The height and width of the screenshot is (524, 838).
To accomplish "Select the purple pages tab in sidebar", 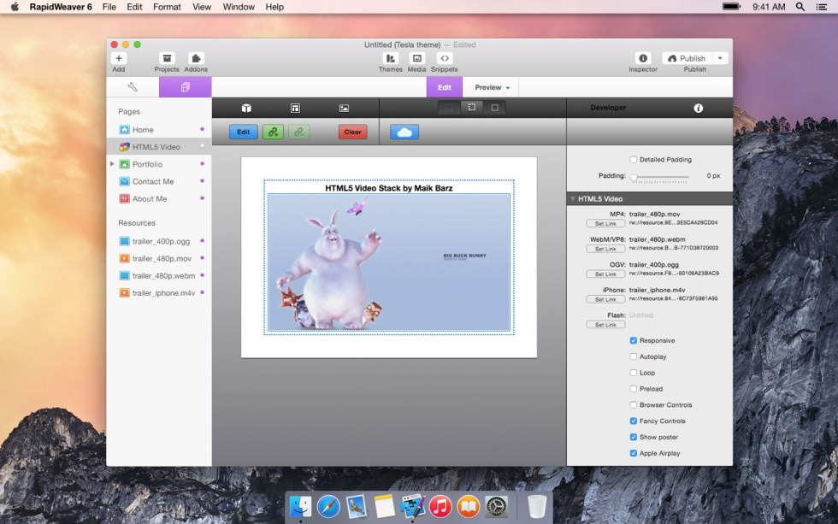I will coord(185,87).
